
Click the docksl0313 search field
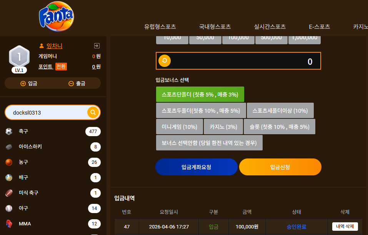pos(47,112)
